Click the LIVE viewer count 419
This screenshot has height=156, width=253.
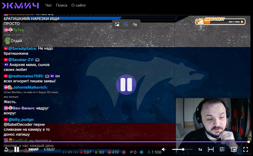click(113, 152)
